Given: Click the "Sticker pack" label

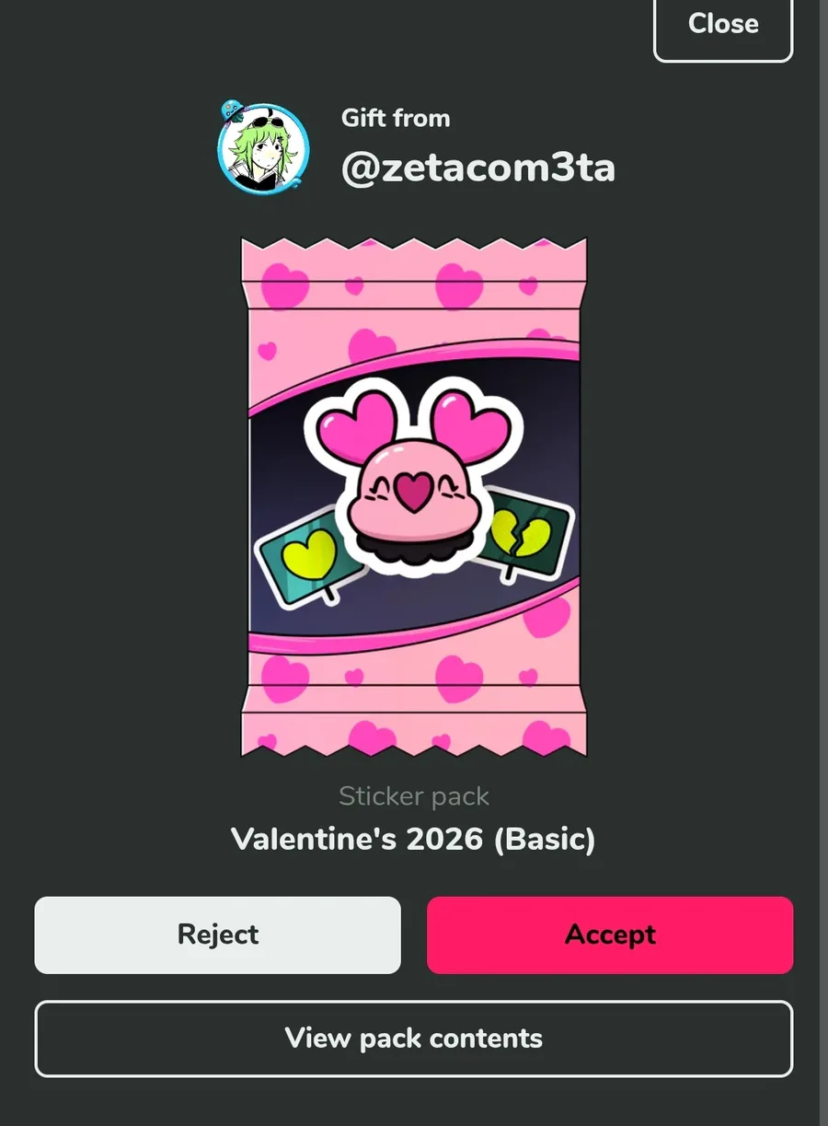Looking at the screenshot, I should point(414,796).
